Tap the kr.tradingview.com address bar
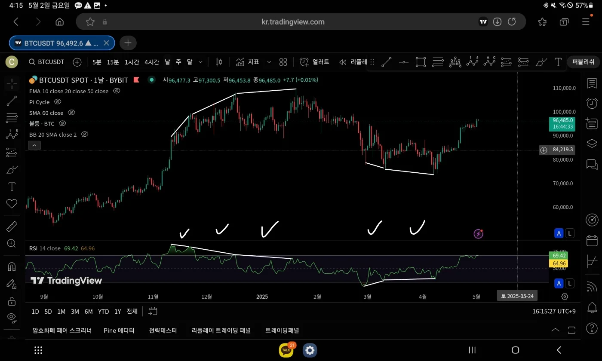Viewport: 602px width, 361px height. [293, 21]
